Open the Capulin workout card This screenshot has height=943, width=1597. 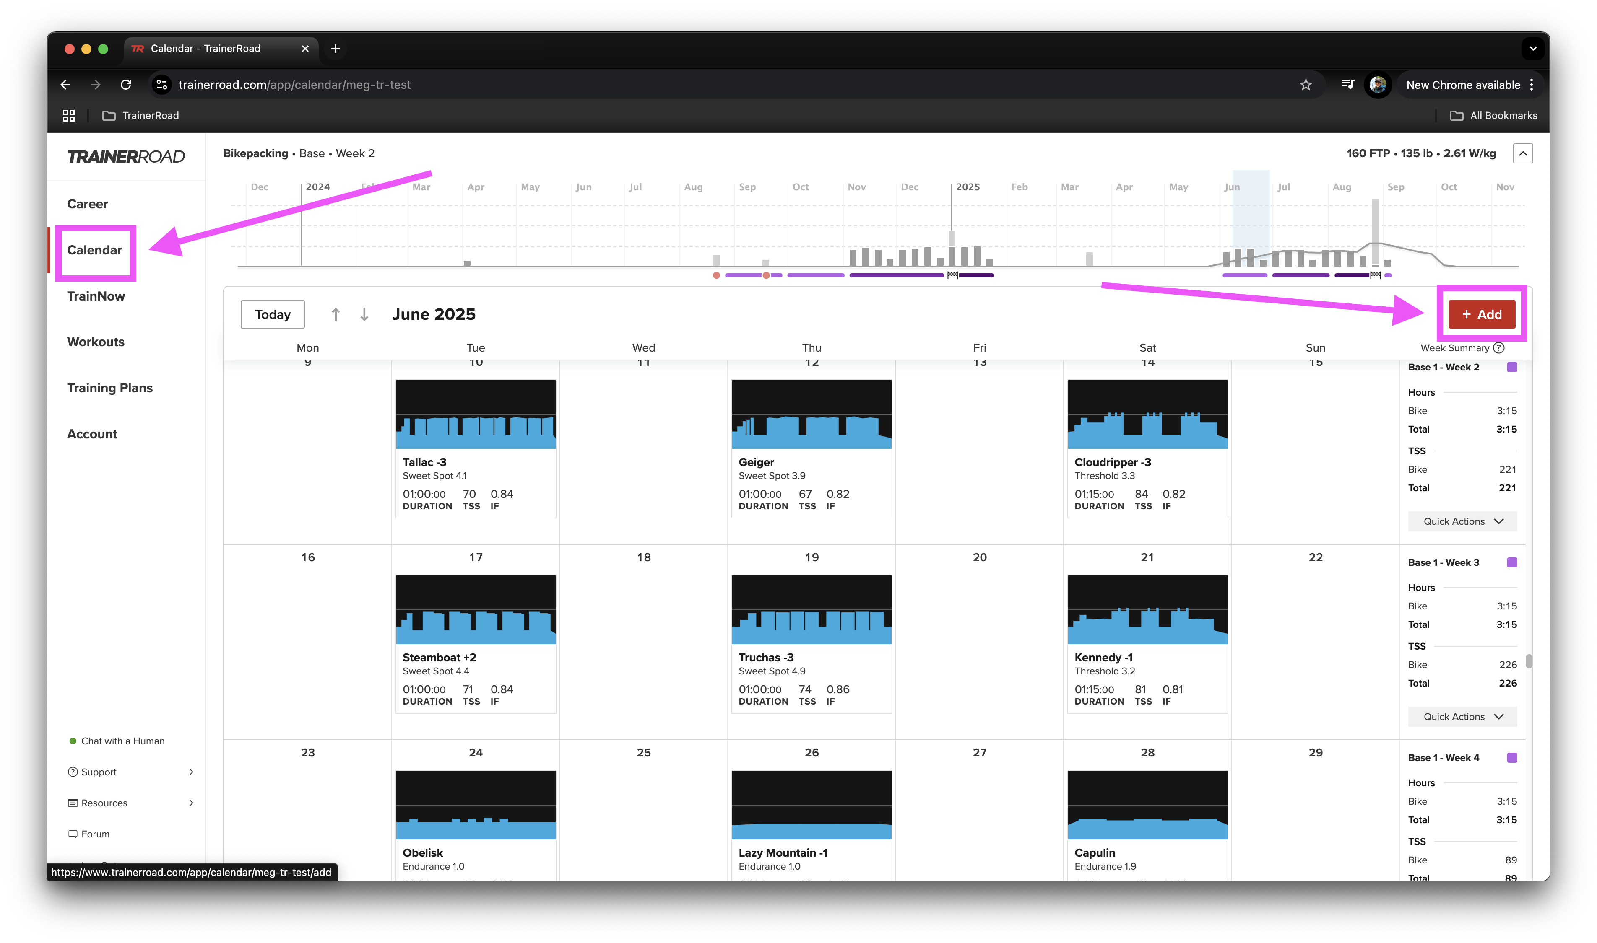(x=1147, y=825)
